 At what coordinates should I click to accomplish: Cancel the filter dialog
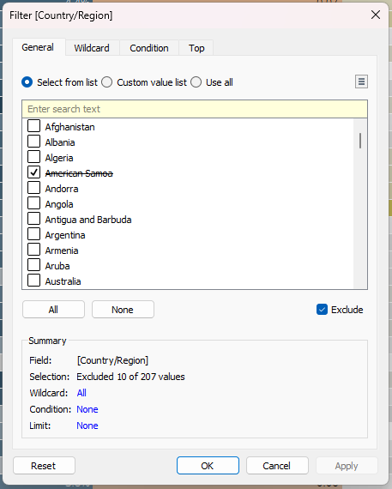pos(277,466)
